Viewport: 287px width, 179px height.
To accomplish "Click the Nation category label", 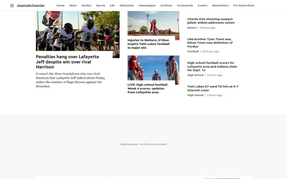I will pyautogui.click(x=192, y=28).
